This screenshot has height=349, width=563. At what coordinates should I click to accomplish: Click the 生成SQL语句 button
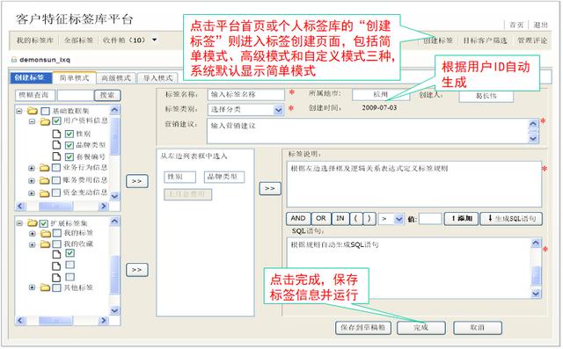pyautogui.click(x=511, y=218)
